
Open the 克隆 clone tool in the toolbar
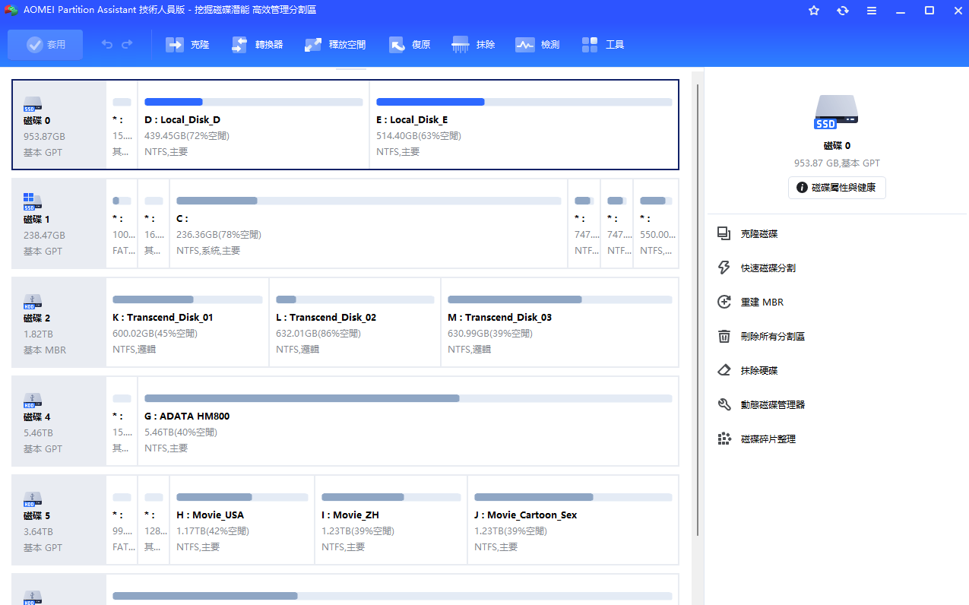point(187,45)
